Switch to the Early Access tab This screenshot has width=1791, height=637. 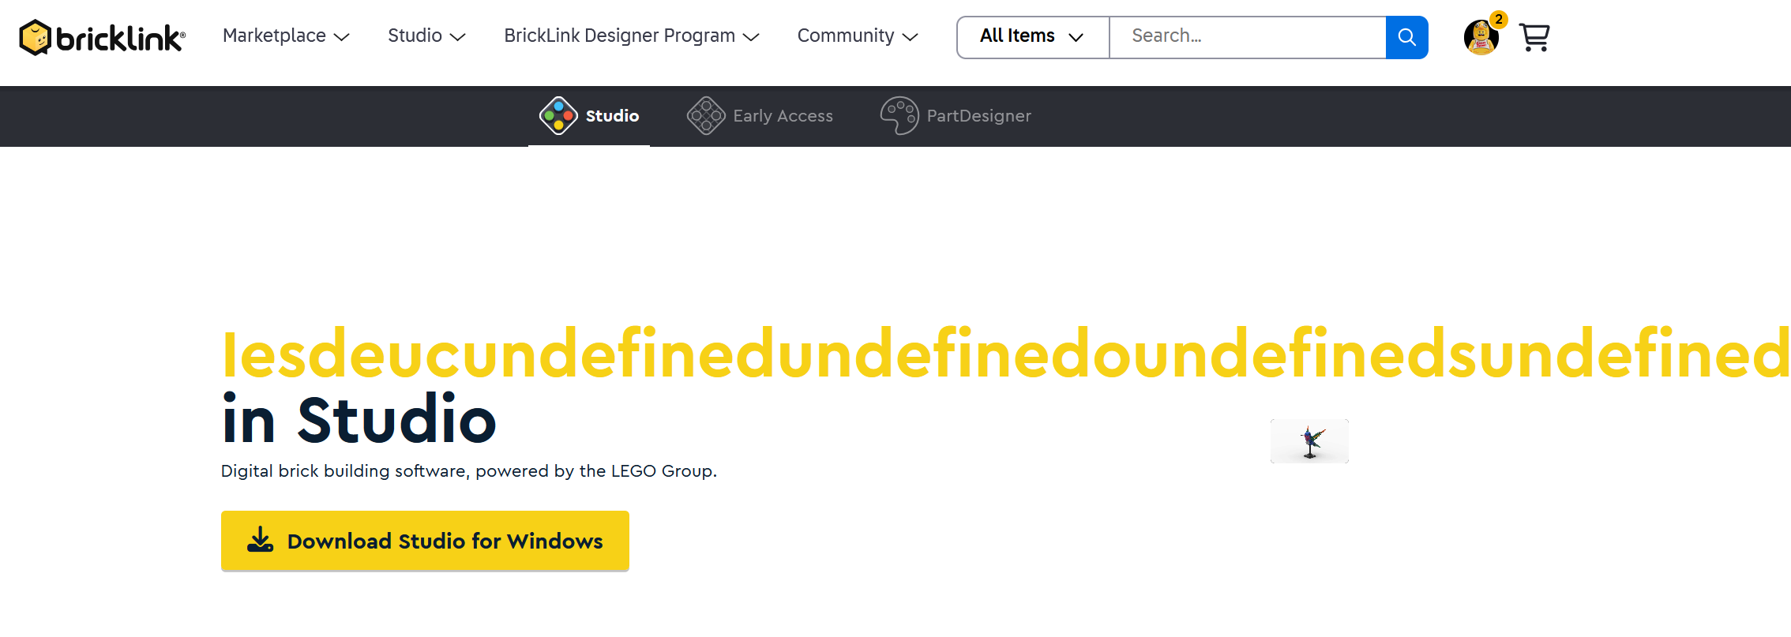pyautogui.click(x=782, y=116)
